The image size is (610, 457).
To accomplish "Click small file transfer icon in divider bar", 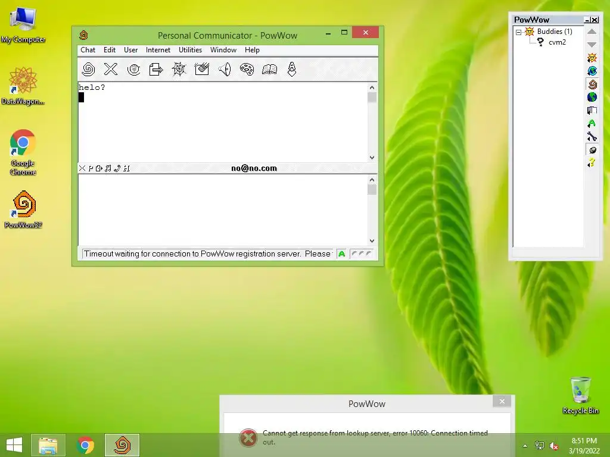I will (99, 168).
